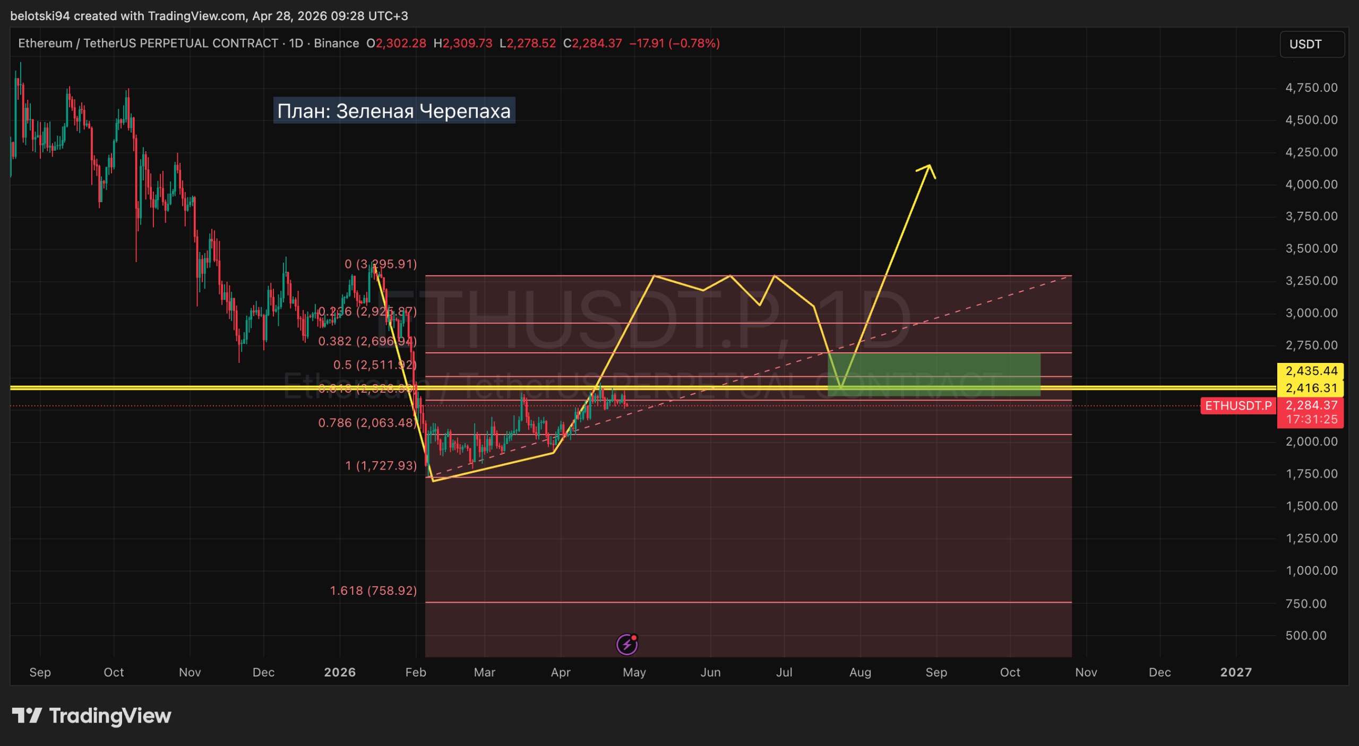Viewport: 1359px width, 746px height.
Task: Click the close value C2,284.37
Action: [x=592, y=43]
